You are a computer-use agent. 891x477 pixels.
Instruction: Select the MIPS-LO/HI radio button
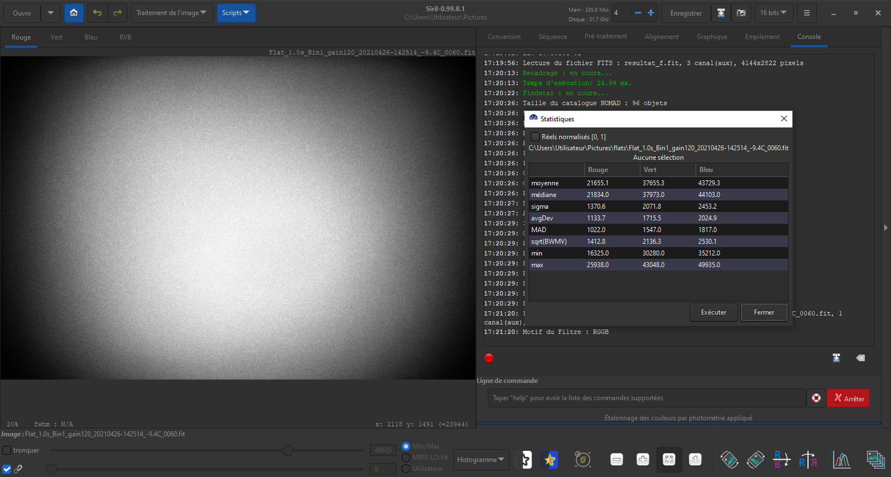click(x=406, y=457)
